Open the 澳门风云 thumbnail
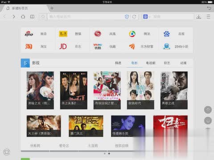This screenshot has width=214, height=160. point(86,126)
